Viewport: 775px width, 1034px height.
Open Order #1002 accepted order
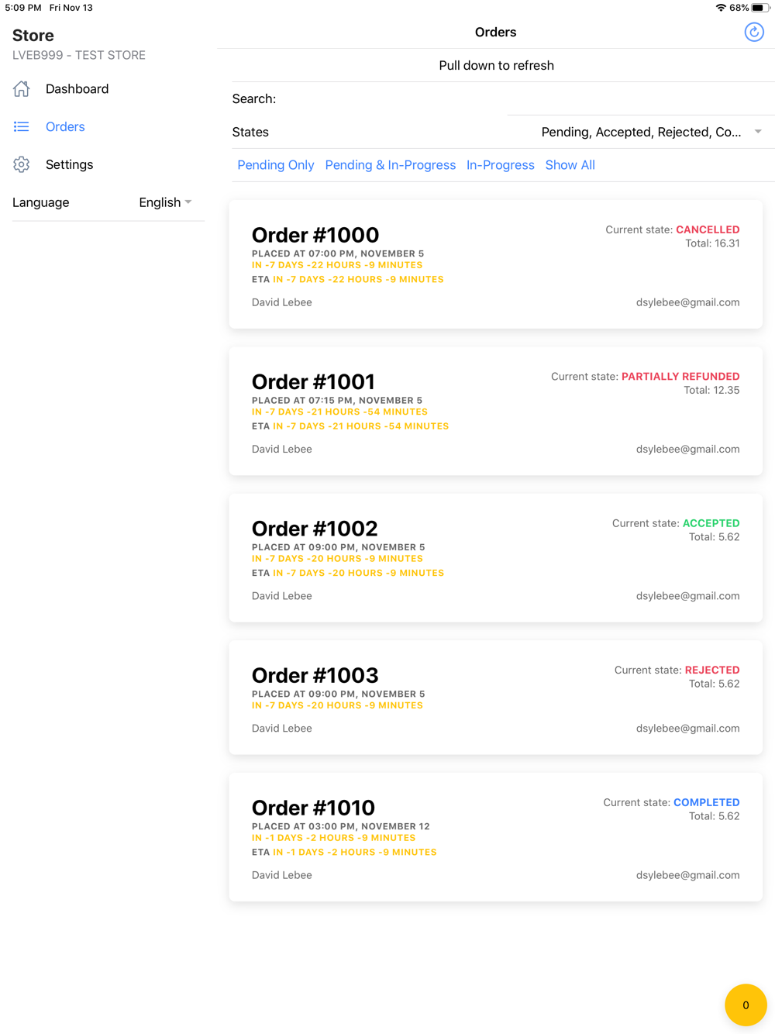tap(495, 558)
